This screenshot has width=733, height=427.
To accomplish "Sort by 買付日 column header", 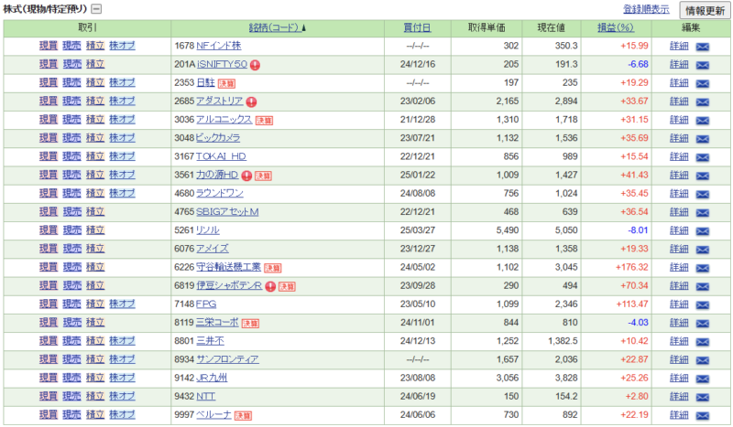I will (x=417, y=28).
